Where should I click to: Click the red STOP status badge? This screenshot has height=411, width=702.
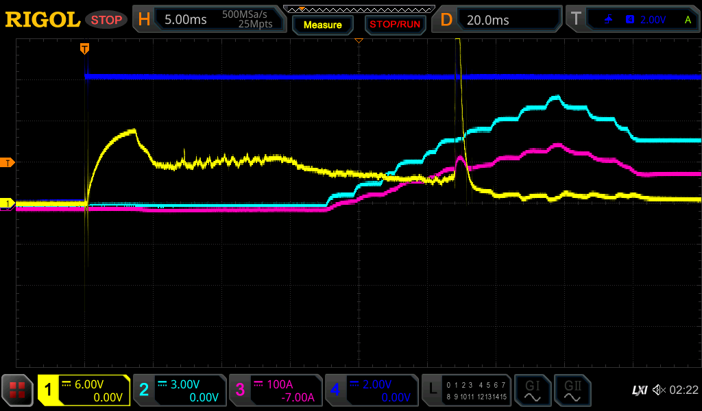point(106,20)
